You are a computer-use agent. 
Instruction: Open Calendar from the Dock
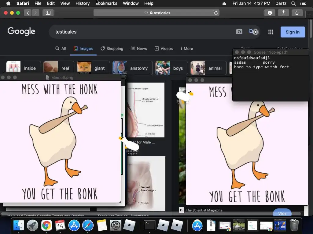pyautogui.click(x=60, y=225)
